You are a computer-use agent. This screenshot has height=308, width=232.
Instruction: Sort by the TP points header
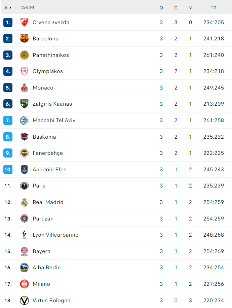coord(214,8)
